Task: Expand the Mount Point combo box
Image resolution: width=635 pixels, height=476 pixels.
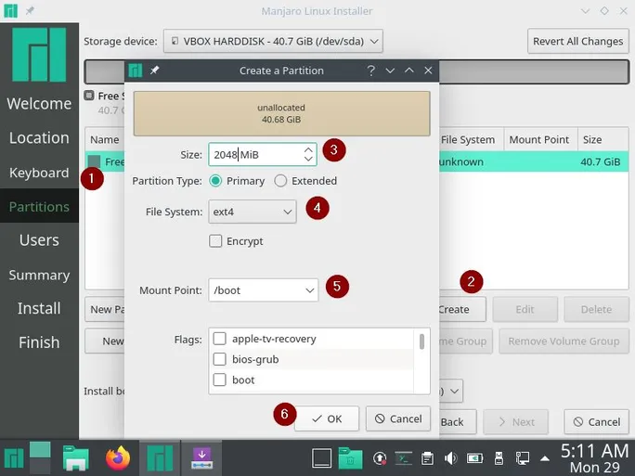Action: 263,290
